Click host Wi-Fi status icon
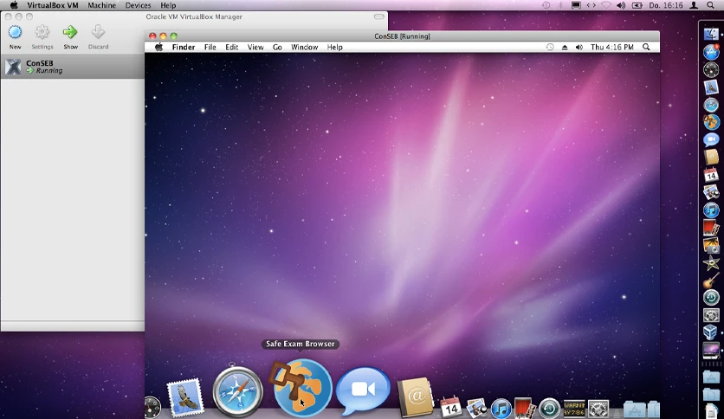 [x=606, y=5]
